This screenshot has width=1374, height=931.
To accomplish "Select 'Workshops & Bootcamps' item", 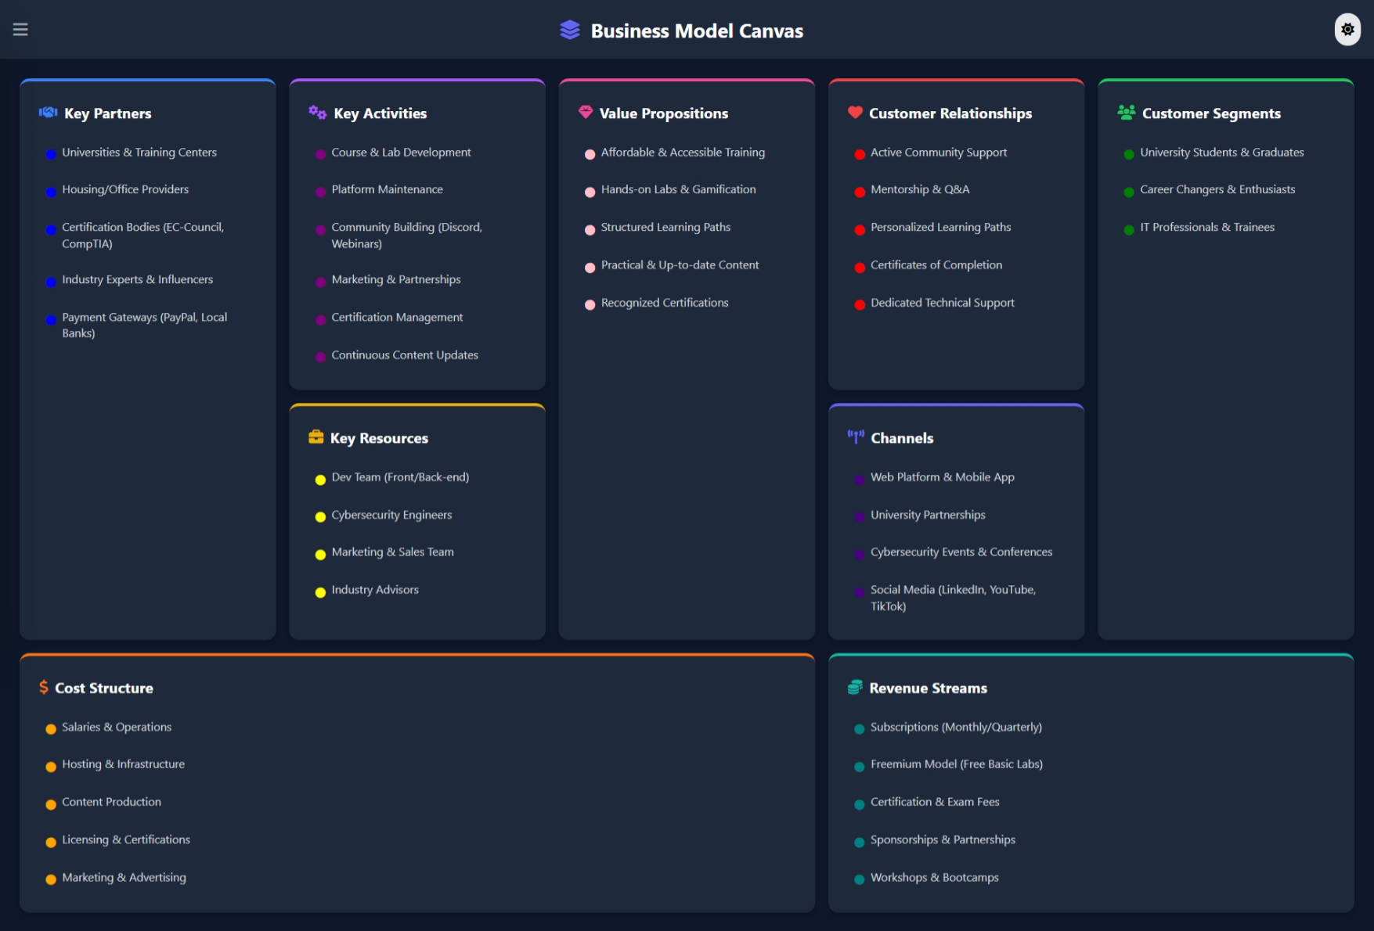I will point(934,878).
